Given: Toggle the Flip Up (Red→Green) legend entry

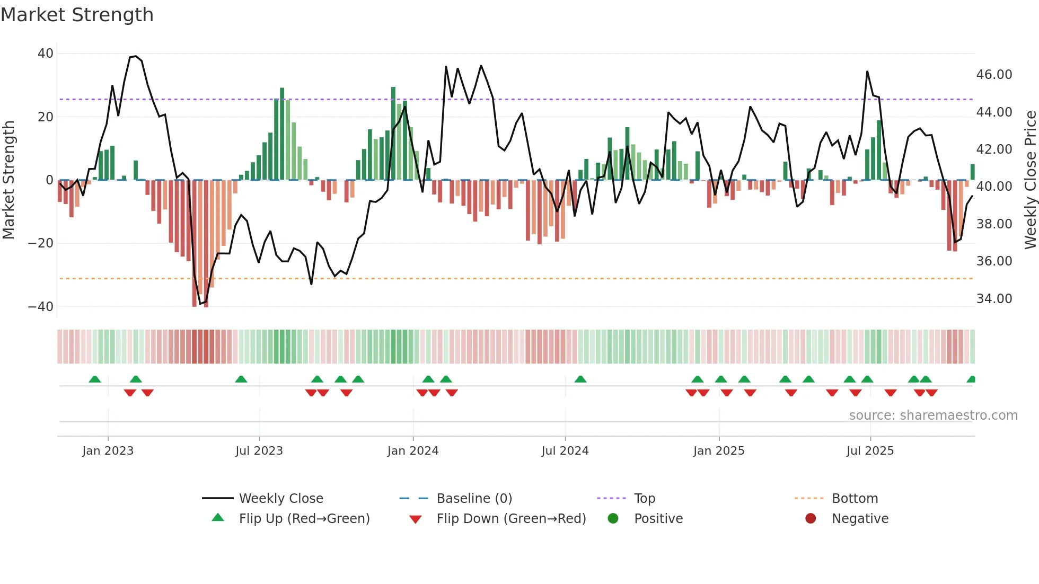Looking at the screenshot, I should (290, 518).
